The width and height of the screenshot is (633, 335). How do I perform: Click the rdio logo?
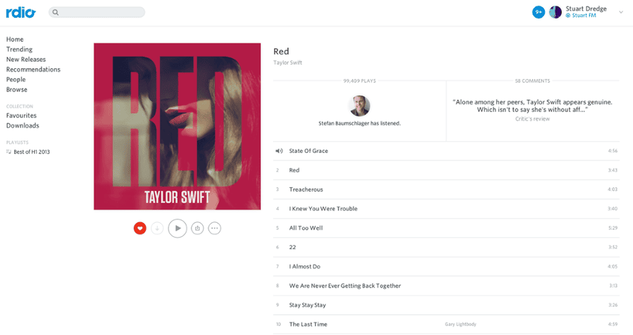21,13
